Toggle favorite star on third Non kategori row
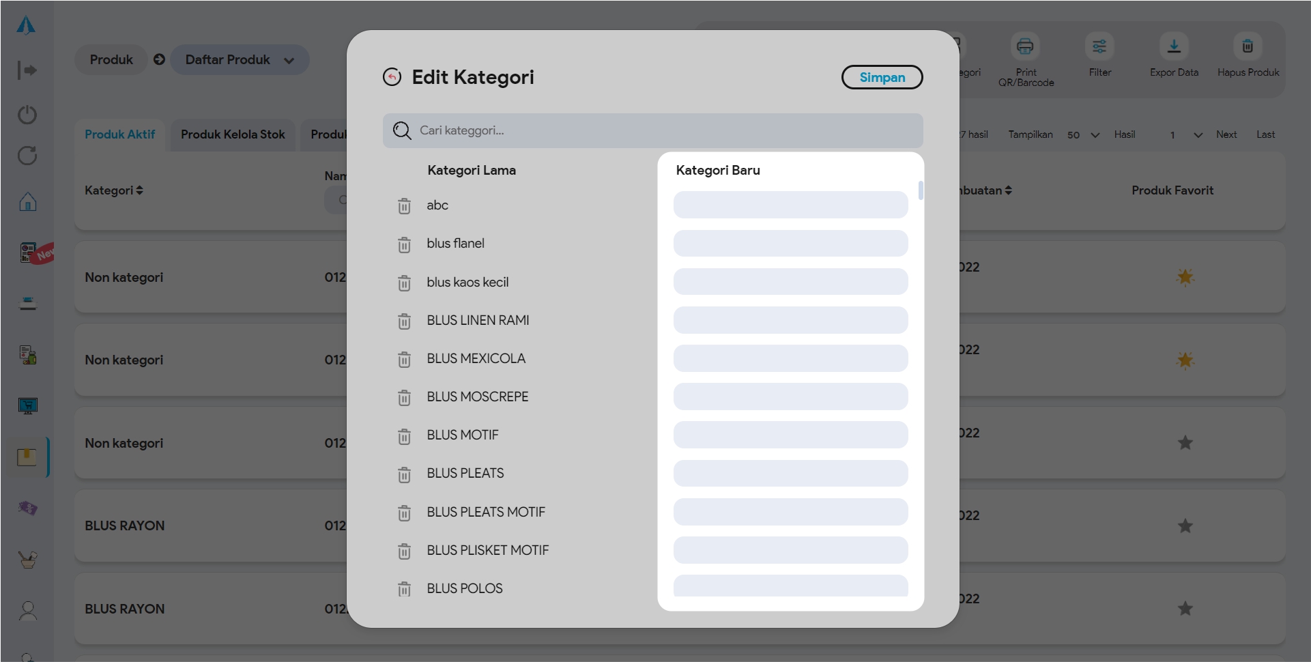 [1185, 443]
